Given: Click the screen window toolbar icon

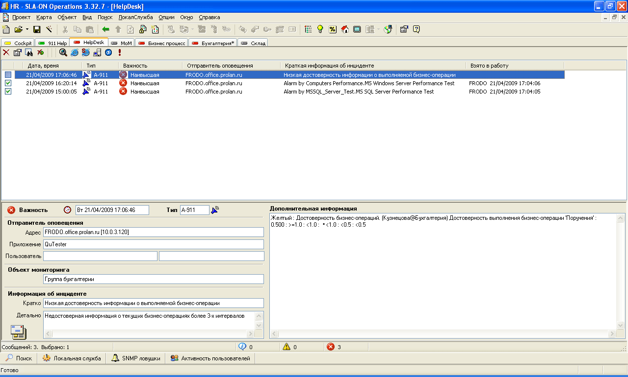Looking at the screenshot, I should tap(357, 29).
